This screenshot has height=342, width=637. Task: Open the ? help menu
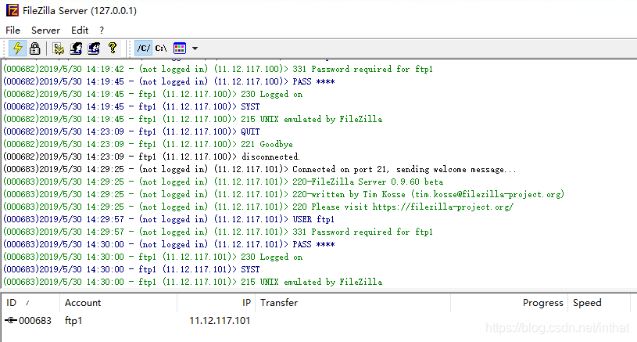102,31
